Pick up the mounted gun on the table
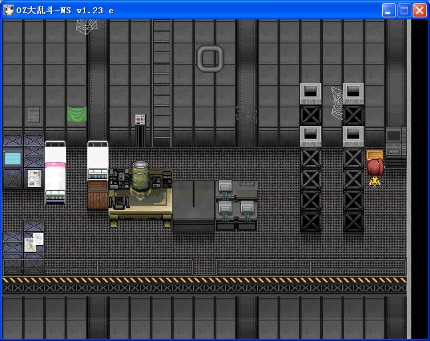 119,202
